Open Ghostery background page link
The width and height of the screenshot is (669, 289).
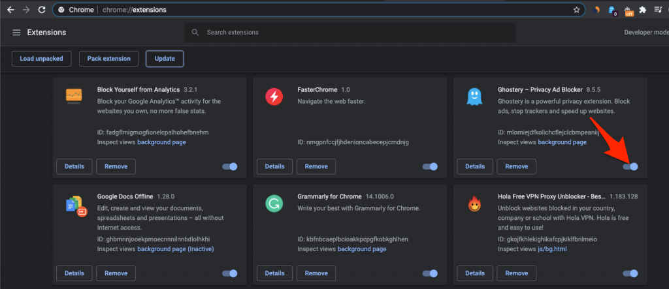(x=563, y=142)
